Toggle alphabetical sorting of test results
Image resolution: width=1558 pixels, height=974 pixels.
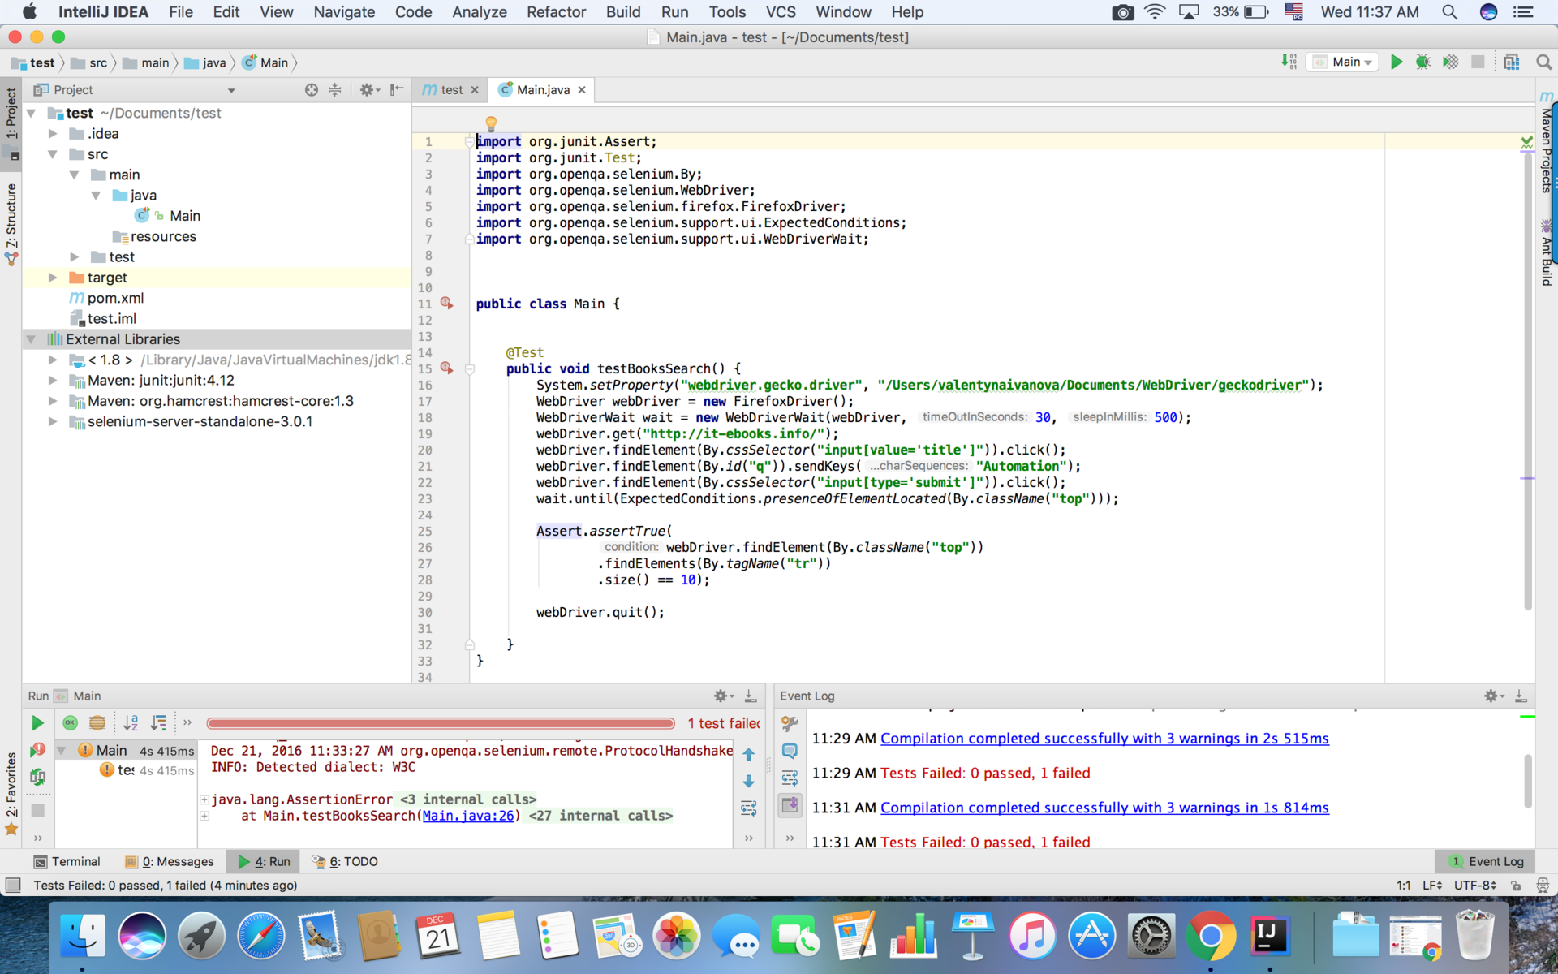click(131, 722)
